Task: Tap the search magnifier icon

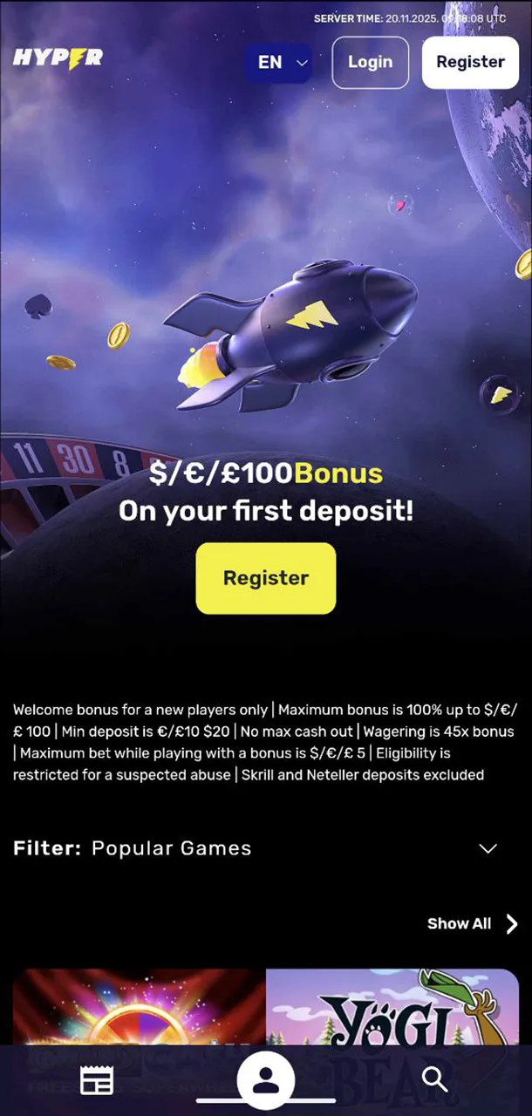Action: [434, 1079]
